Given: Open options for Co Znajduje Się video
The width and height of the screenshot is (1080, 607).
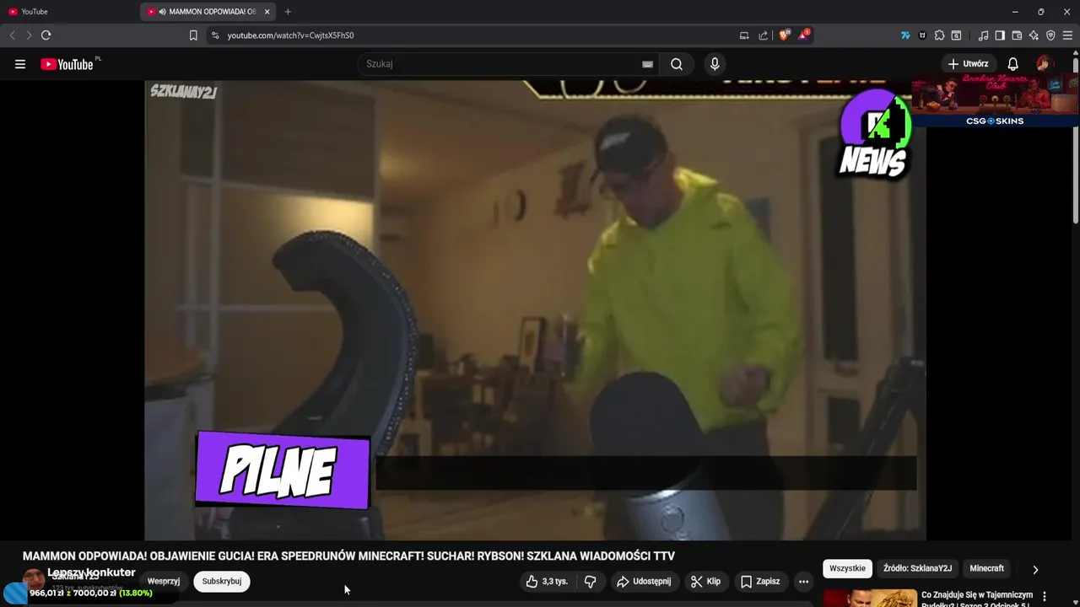Looking at the screenshot, I should pos(1045,597).
